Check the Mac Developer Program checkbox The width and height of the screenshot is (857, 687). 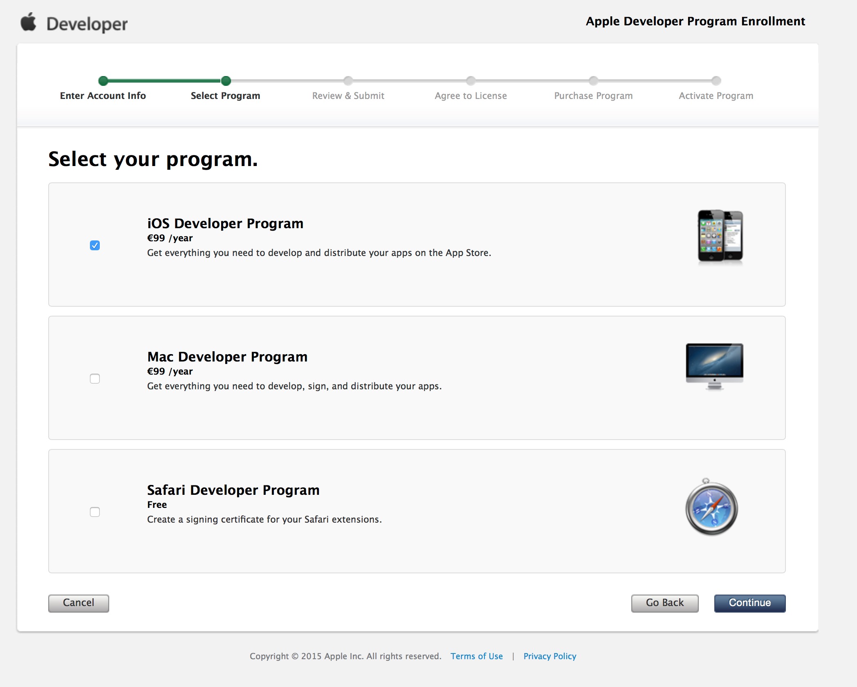95,379
